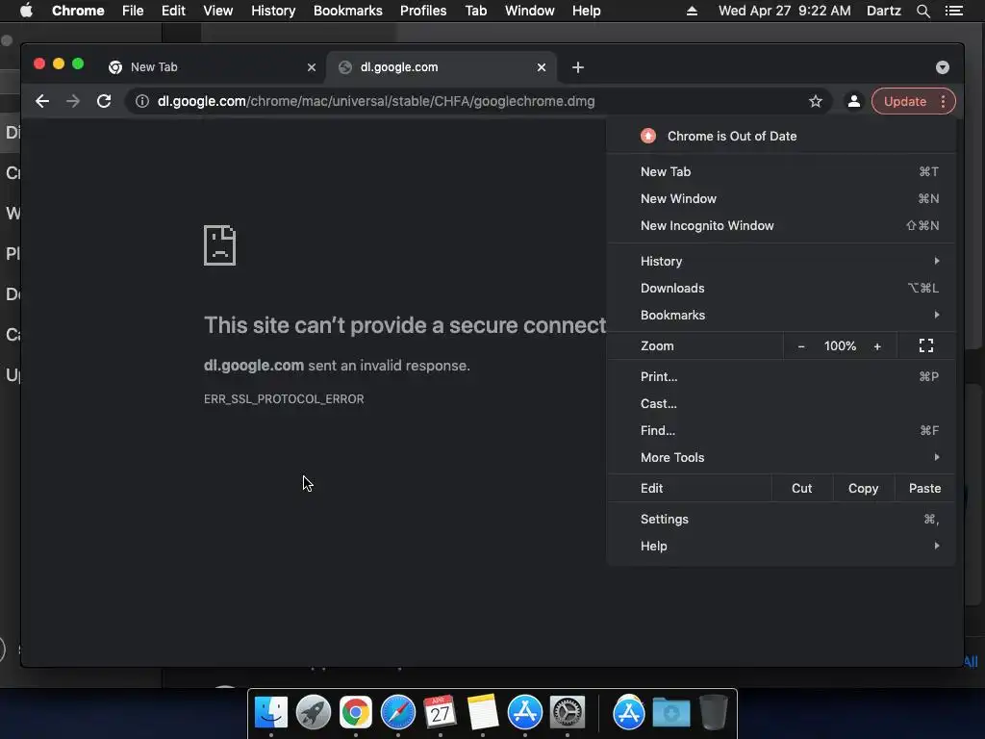Viewport: 985px width, 739px height.
Task: Open Spotlight search in menu bar
Action: 922,11
